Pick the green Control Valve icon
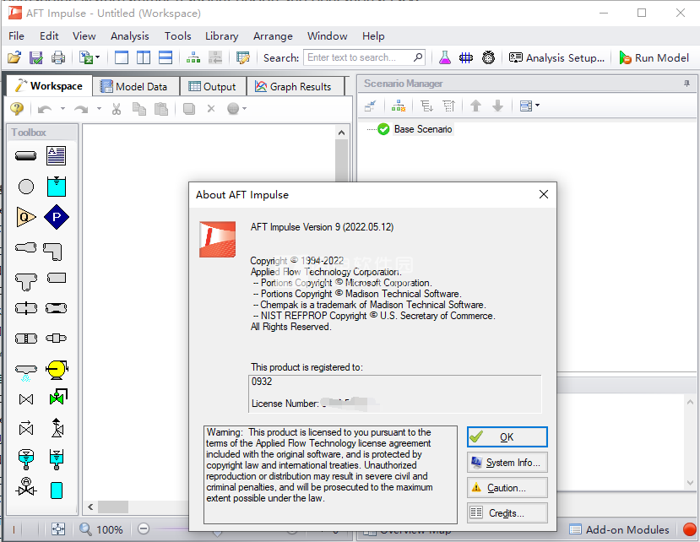 pos(58,397)
